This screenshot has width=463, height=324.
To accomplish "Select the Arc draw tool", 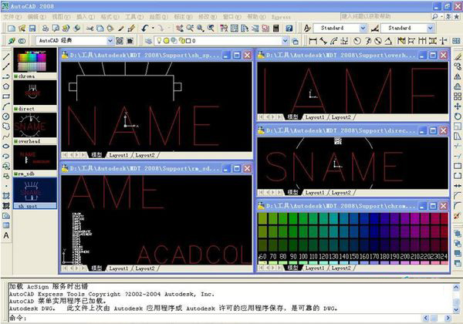I will pos(6,106).
